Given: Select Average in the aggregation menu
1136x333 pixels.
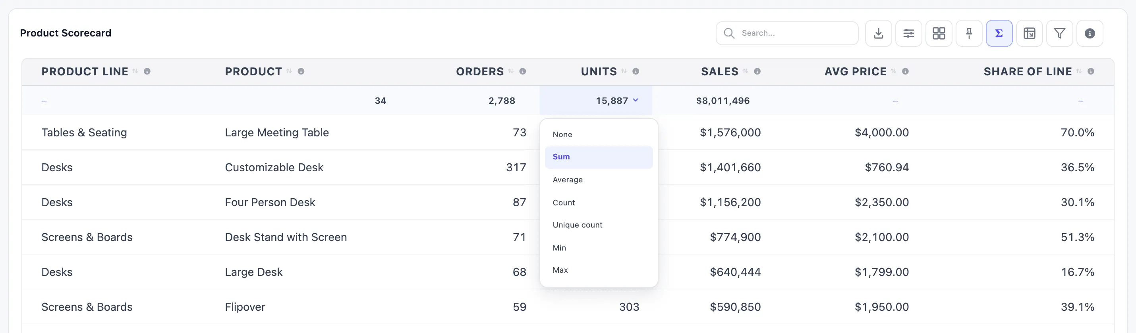Looking at the screenshot, I should (599, 180).
